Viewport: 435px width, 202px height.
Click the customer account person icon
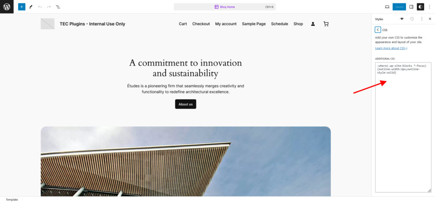click(x=313, y=24)
